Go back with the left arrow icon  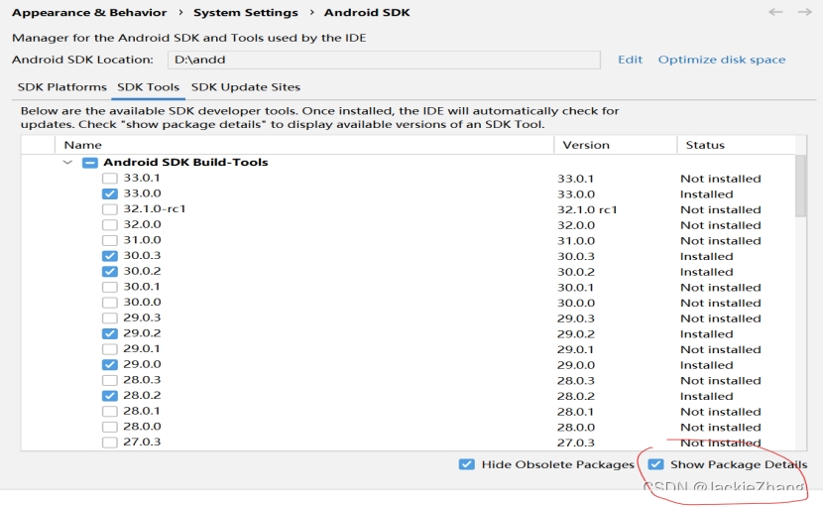[775, 12]
